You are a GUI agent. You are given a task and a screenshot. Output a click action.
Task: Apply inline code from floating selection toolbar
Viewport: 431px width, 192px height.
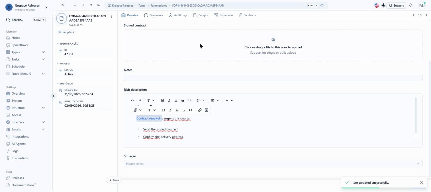click(190, 110)
